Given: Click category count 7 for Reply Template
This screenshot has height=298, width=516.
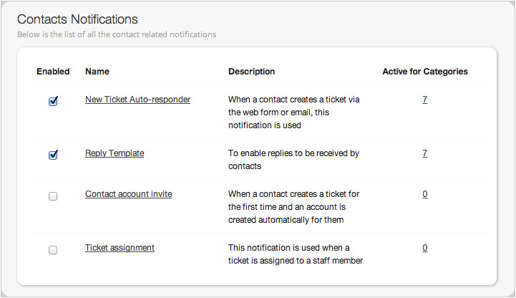Looking at the screenshot, I should point(425,153).
